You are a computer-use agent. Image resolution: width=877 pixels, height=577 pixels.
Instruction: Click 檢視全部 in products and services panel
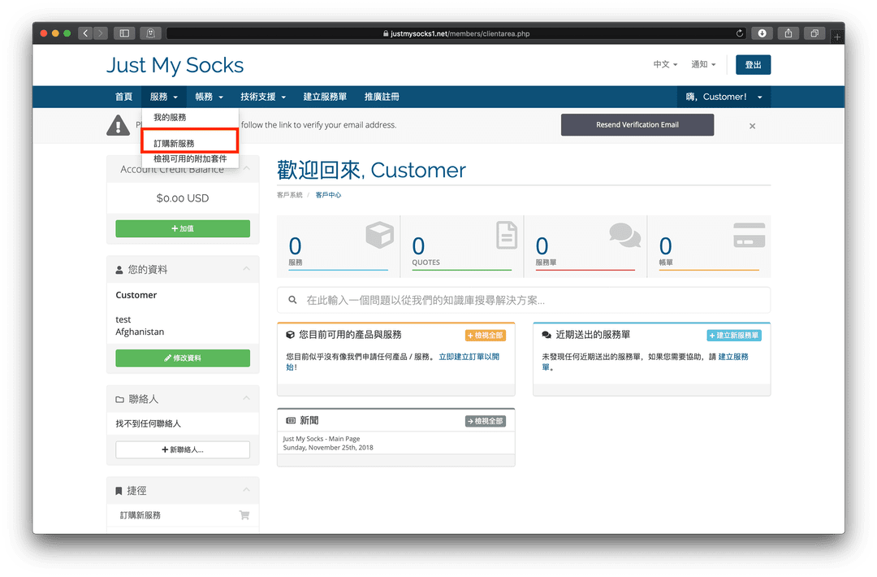tap(486, 336)
